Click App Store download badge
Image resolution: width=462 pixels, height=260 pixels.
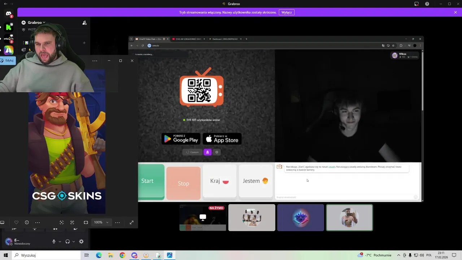pyautogui.click(x=222, y=139)
